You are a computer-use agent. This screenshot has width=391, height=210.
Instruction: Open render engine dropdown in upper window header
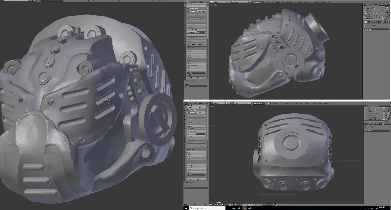pyautogui.click(x=259, y=2)
